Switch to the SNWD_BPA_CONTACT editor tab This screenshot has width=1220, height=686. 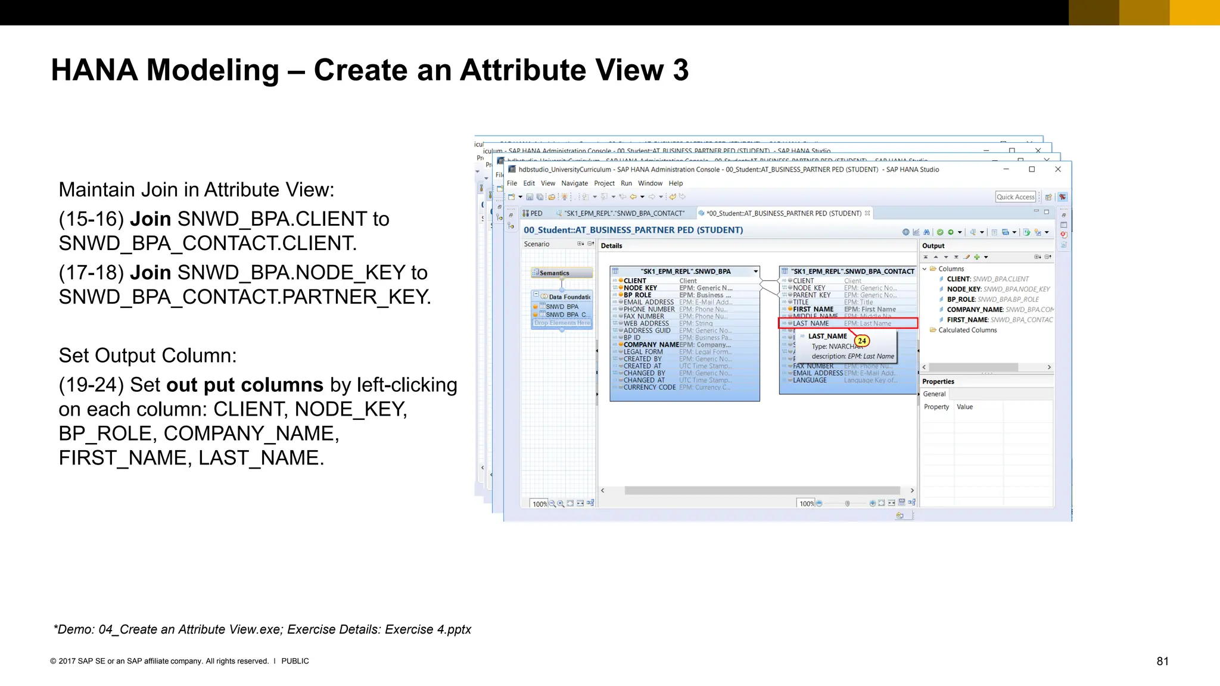pyautogui.click(x=620, y=213)
